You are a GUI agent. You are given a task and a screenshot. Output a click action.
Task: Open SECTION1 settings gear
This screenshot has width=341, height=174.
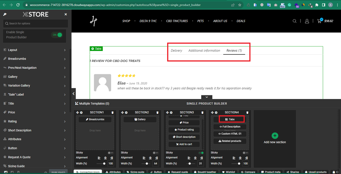(x=81, y=113)
